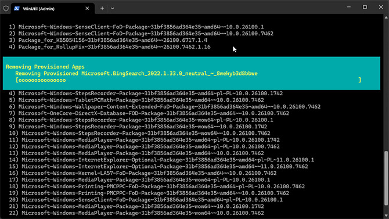Open a new terminal tab
The image size is (389, 219).
point(102,9)
